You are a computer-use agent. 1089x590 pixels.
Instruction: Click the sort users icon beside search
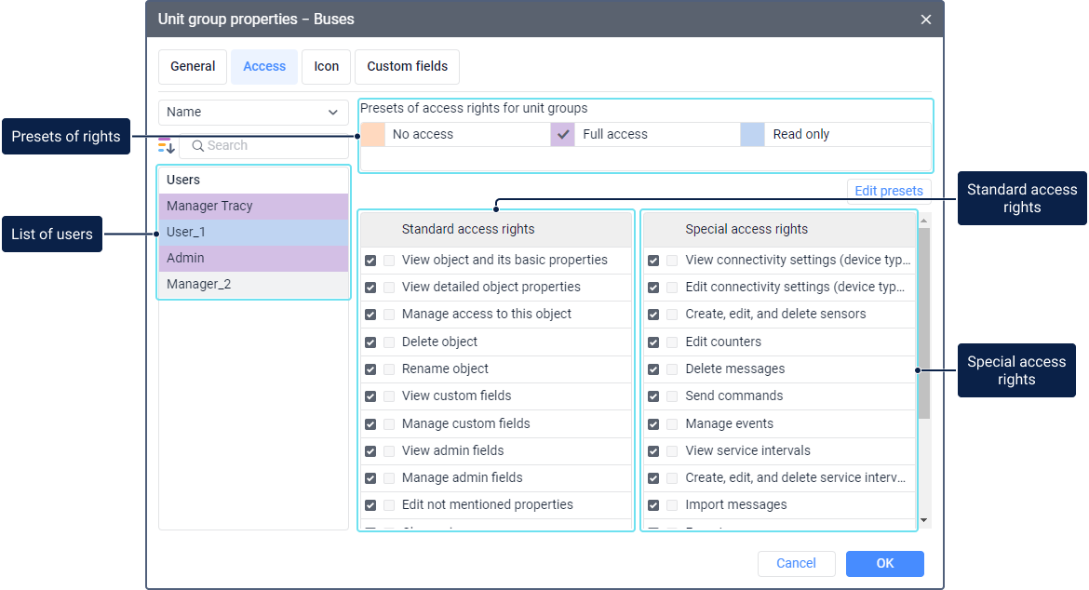[x=167, y=145]
